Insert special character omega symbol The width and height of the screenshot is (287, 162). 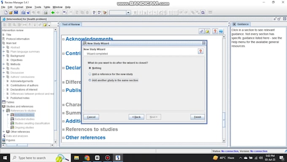point(203,13)
